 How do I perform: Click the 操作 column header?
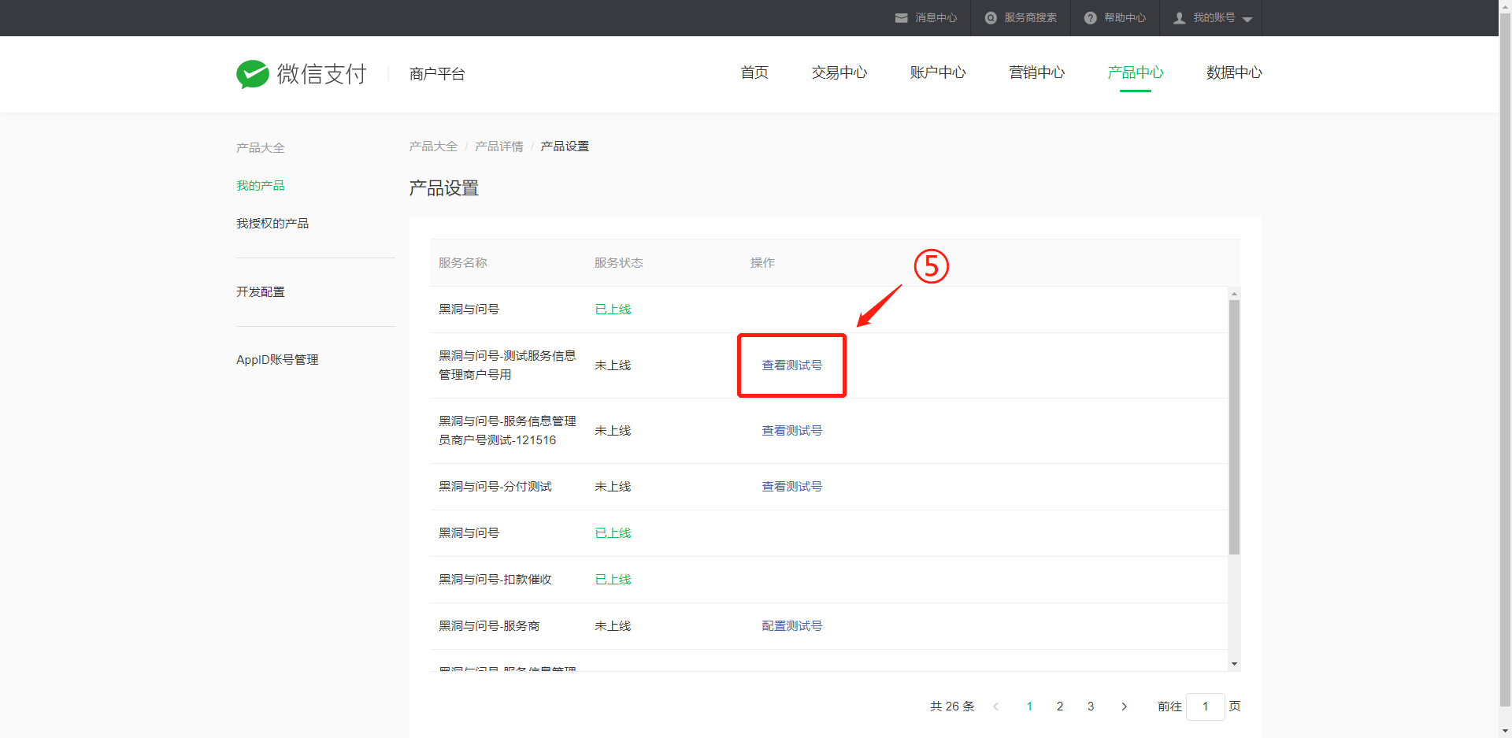762,263
